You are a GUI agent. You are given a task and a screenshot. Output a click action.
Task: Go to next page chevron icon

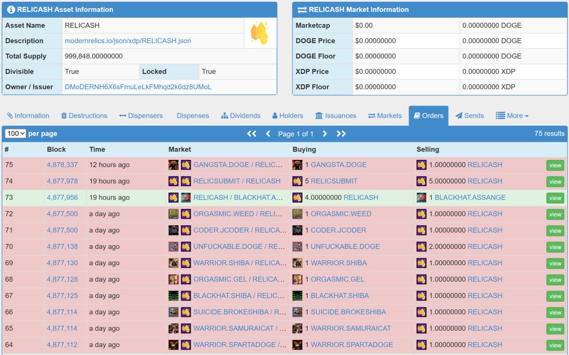pyautogui.click(x=325, y=134)
